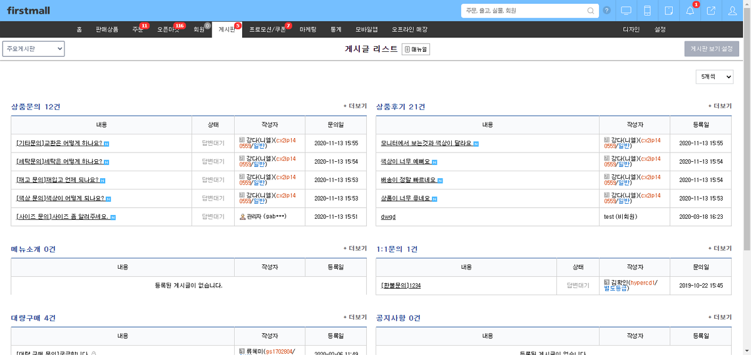The width and height of the screenshot is (751, 355).
Task: Click the external link share icon
Action: click(x=711, y=11)
